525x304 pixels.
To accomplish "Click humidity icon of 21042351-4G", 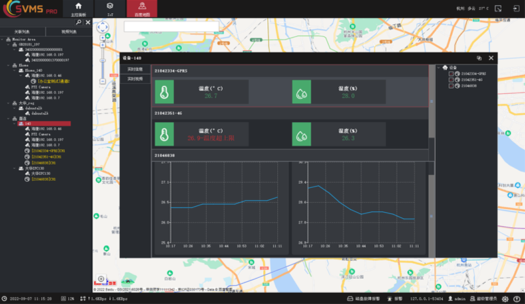I will point(301,134).
